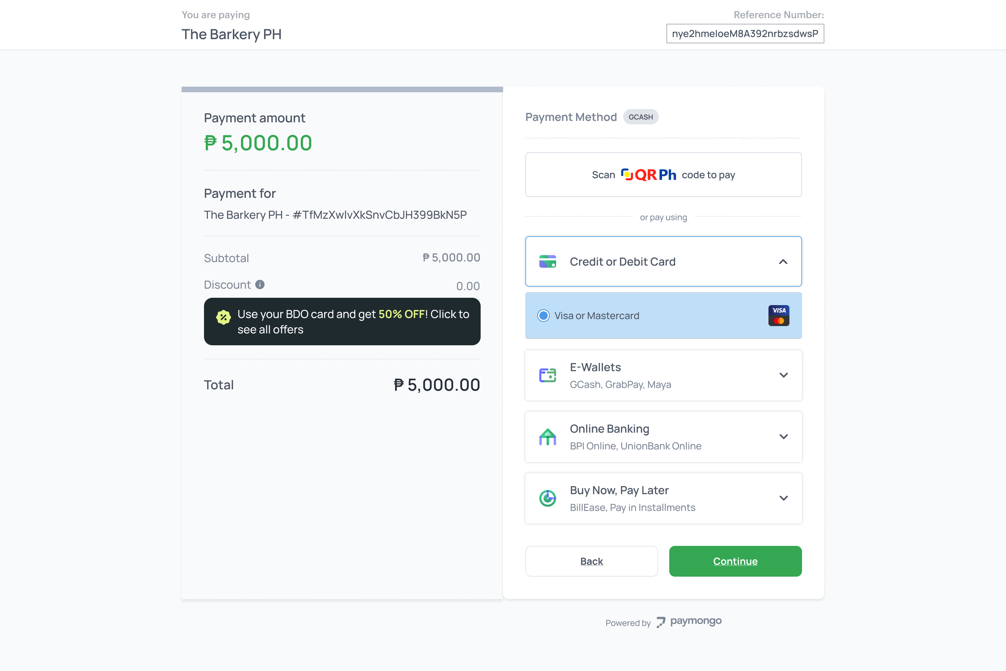Expand the E-Wallets chevron
This screenshot has height=671, width=1006.
click(783, 375)
